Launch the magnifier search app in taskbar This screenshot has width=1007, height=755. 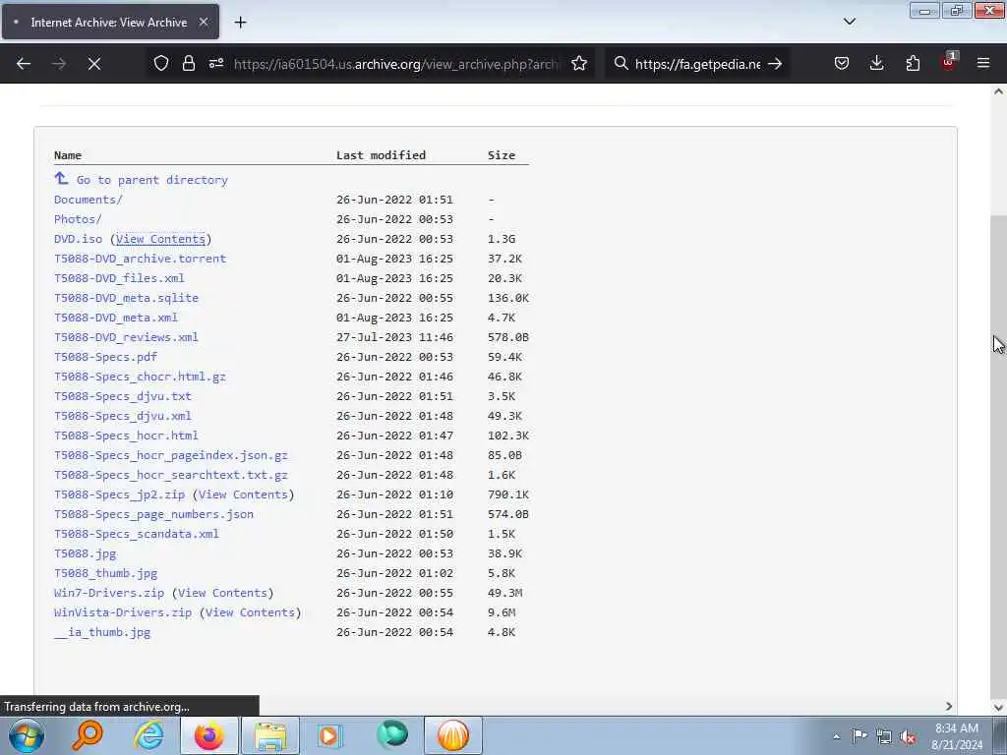[88, 735]
